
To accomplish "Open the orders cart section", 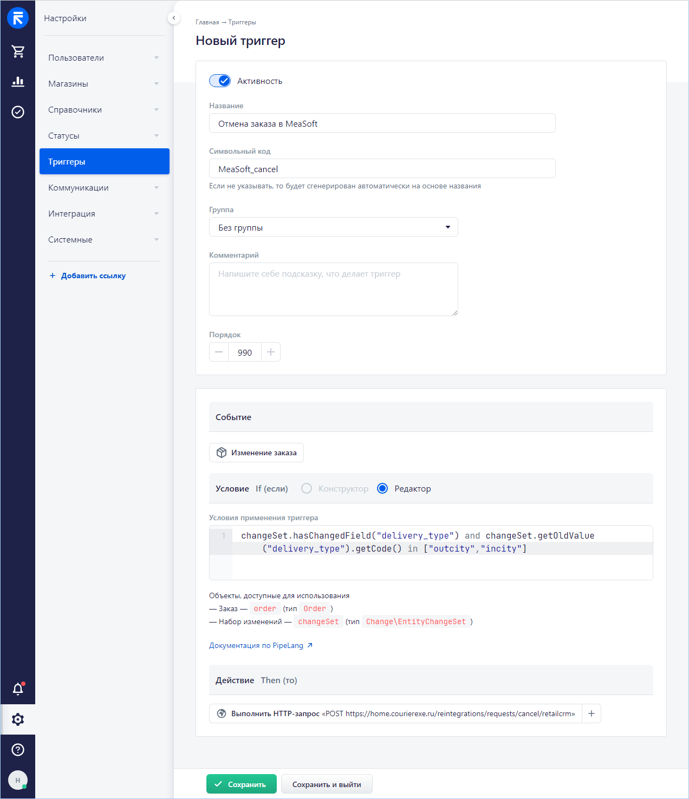I will [18, 51].
